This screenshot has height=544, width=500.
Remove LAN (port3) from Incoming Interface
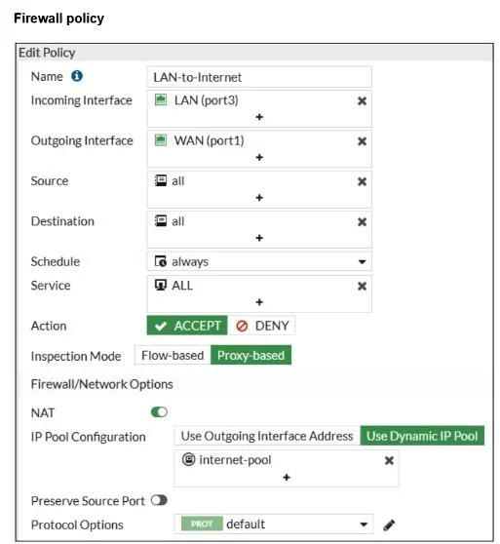point(362,101)
